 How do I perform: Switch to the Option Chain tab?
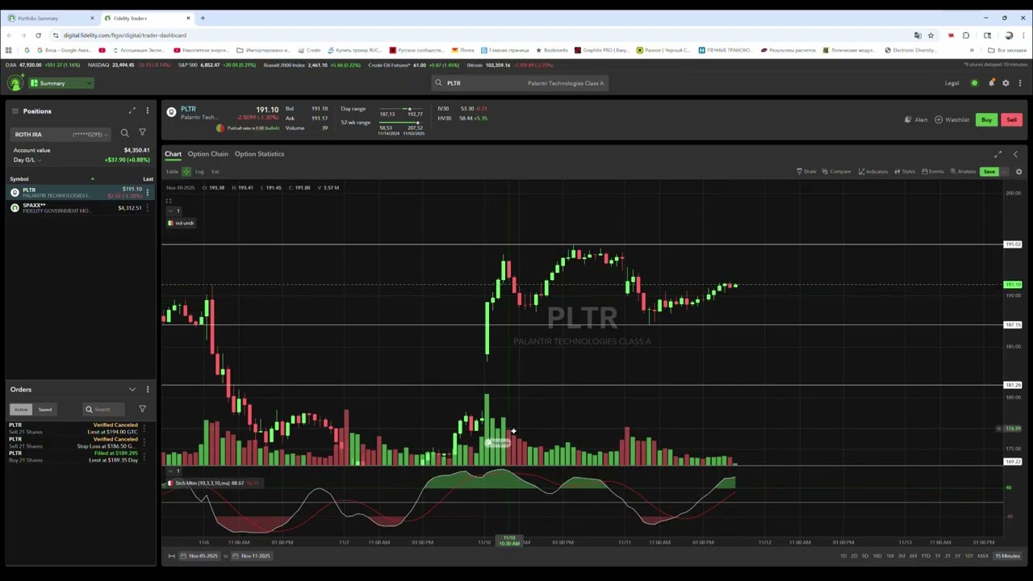(x=208, y=154)
